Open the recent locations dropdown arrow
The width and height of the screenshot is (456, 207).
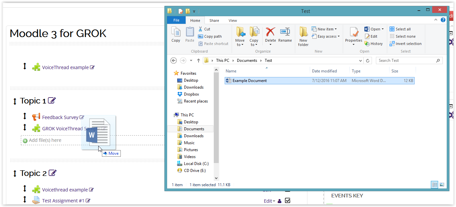click(191, 61)
